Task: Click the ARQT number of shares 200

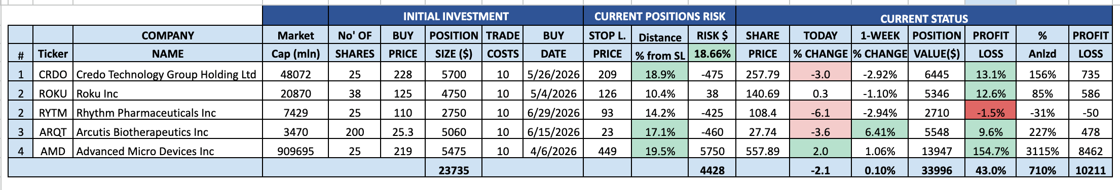Action: (354, 132)
